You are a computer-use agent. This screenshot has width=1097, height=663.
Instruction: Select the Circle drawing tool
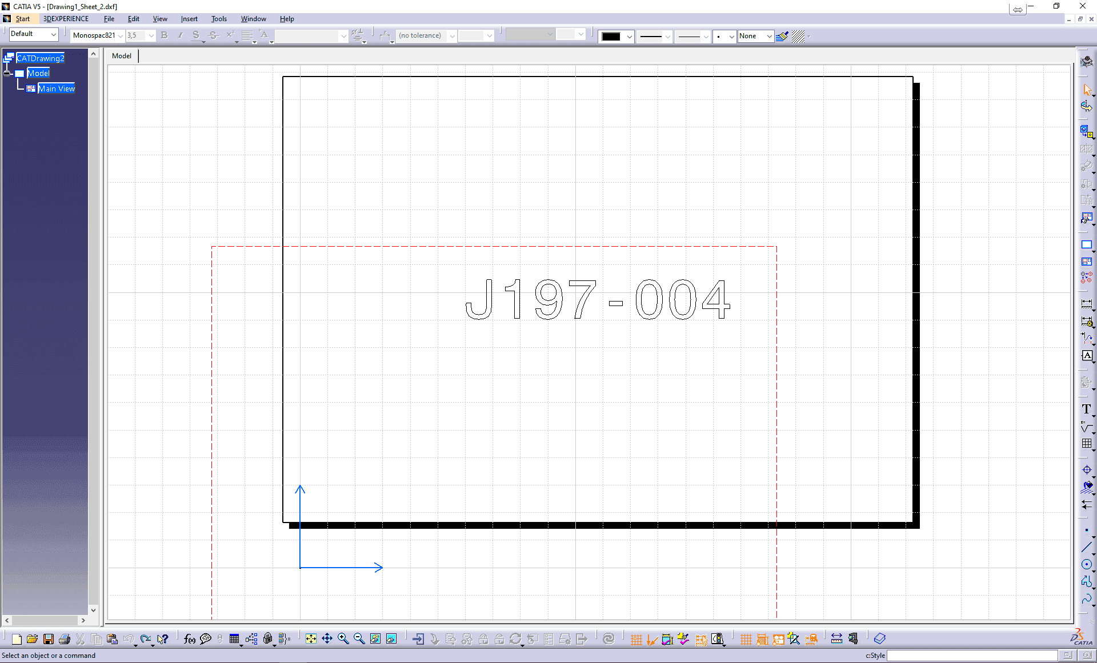pos(1087,564)
